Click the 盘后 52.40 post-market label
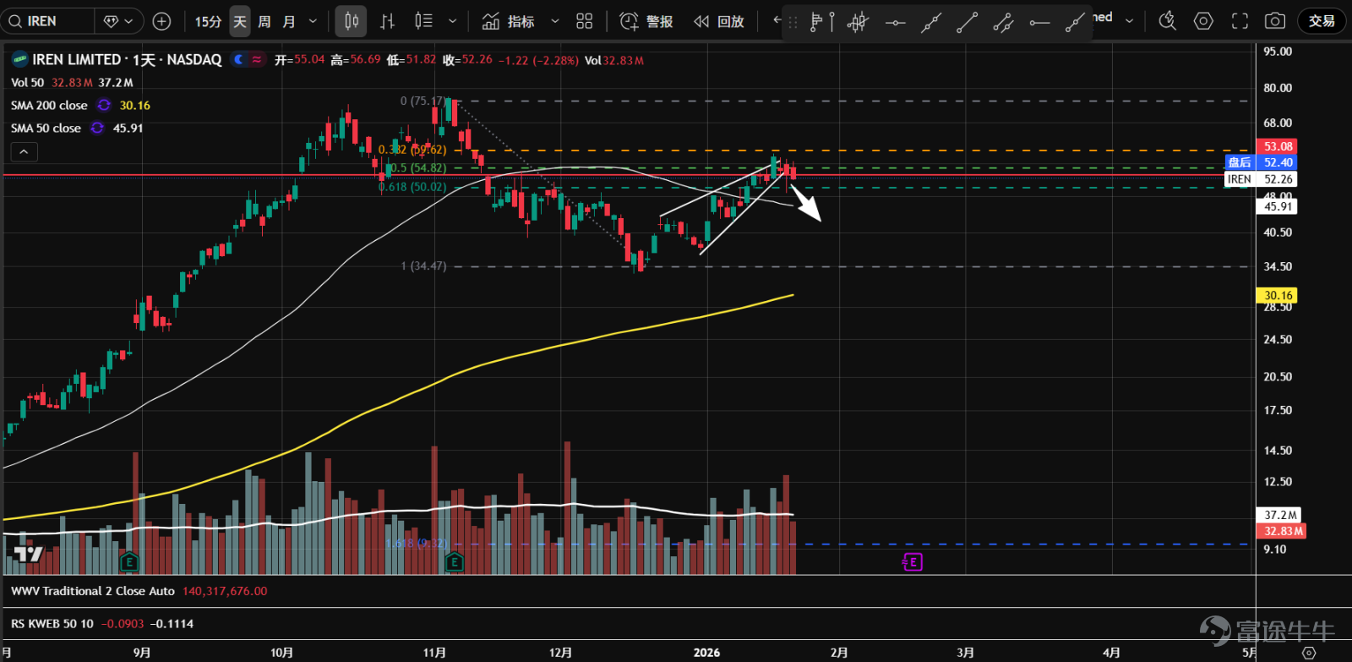This screenshot has height=662, width=1352. pos(1260,162)
